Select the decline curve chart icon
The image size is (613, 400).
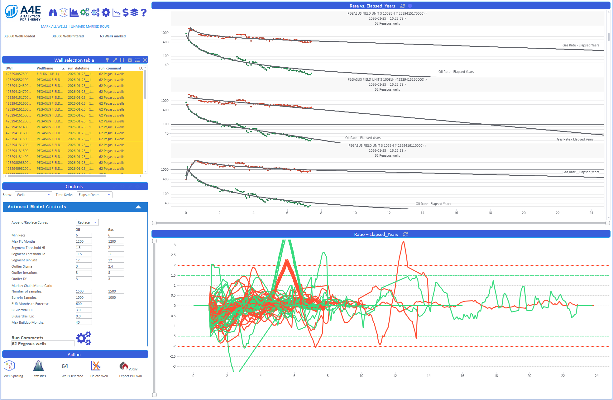point(116,12)
